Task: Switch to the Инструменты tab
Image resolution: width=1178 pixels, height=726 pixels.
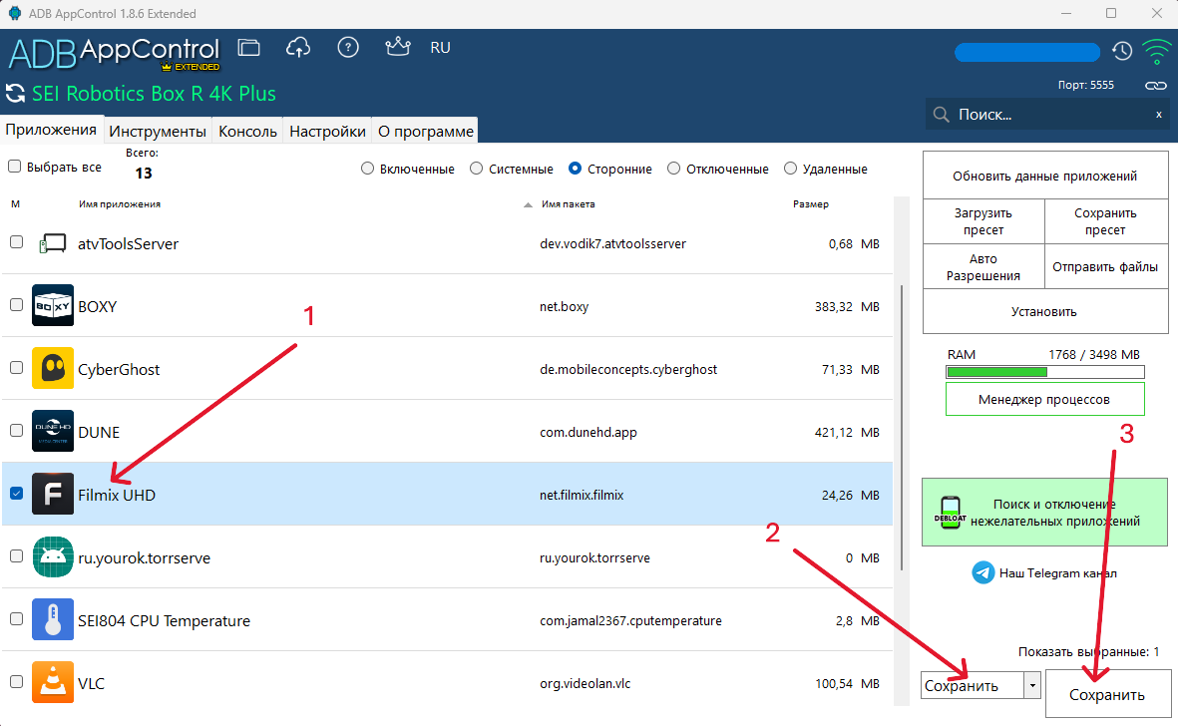Action: click(158, 132)
